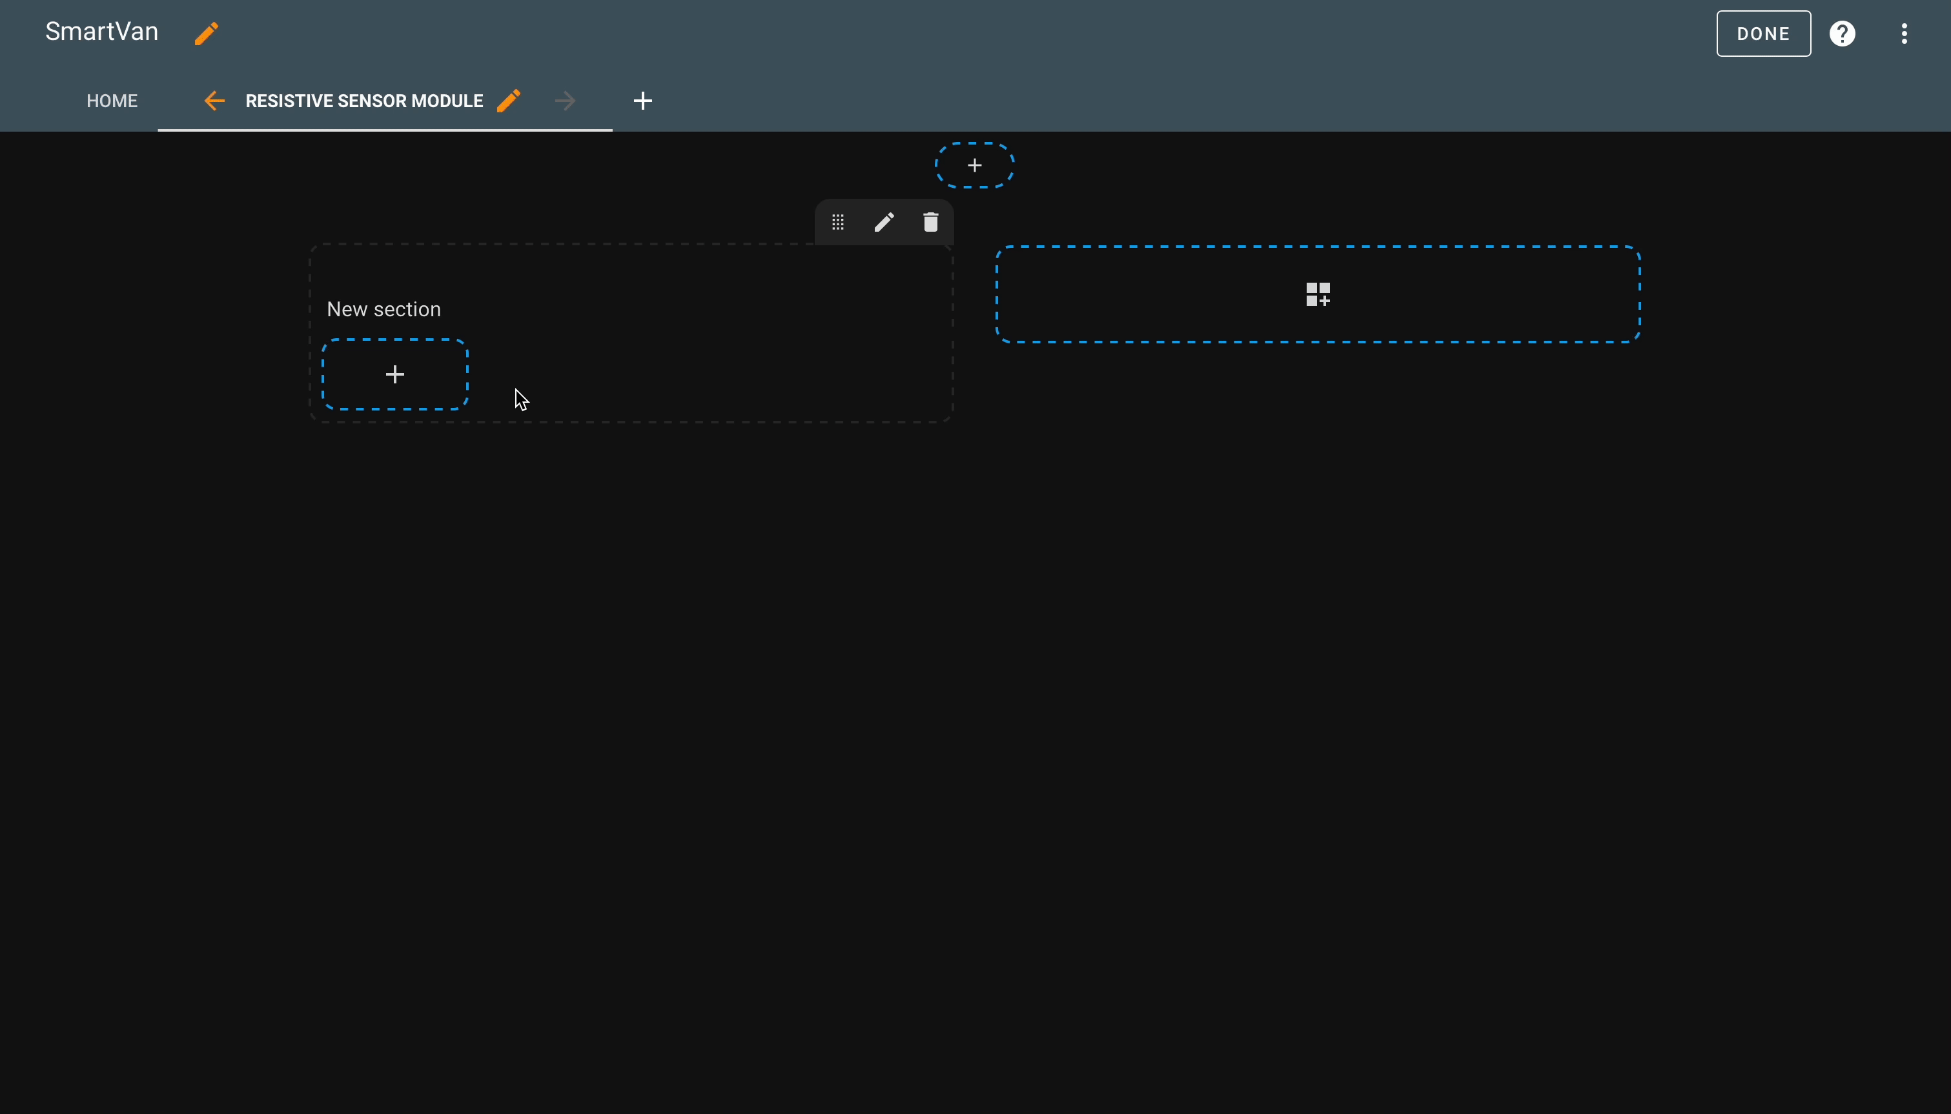This screenshot has width=1951, height=1114.
Task: Click the New section heading text
Action: tap(383, 309)
